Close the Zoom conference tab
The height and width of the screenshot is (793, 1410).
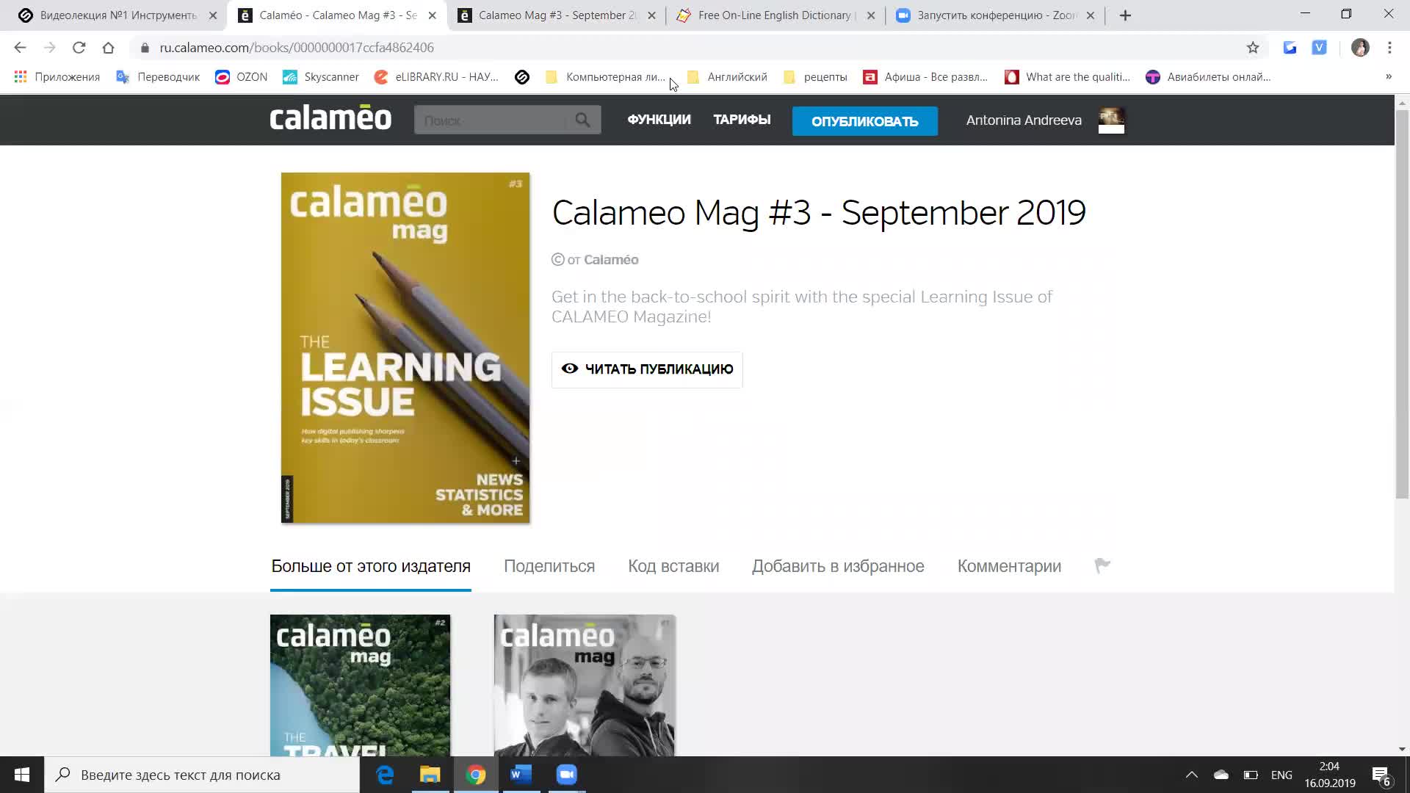(x=1091, y=15)
